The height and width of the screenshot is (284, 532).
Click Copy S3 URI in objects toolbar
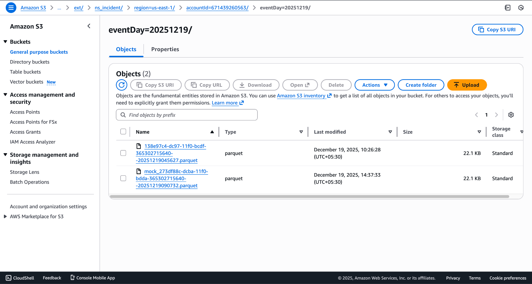156,85
